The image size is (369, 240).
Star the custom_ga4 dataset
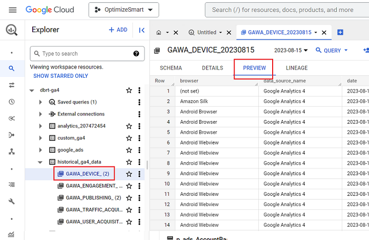[x=129, y=138]
